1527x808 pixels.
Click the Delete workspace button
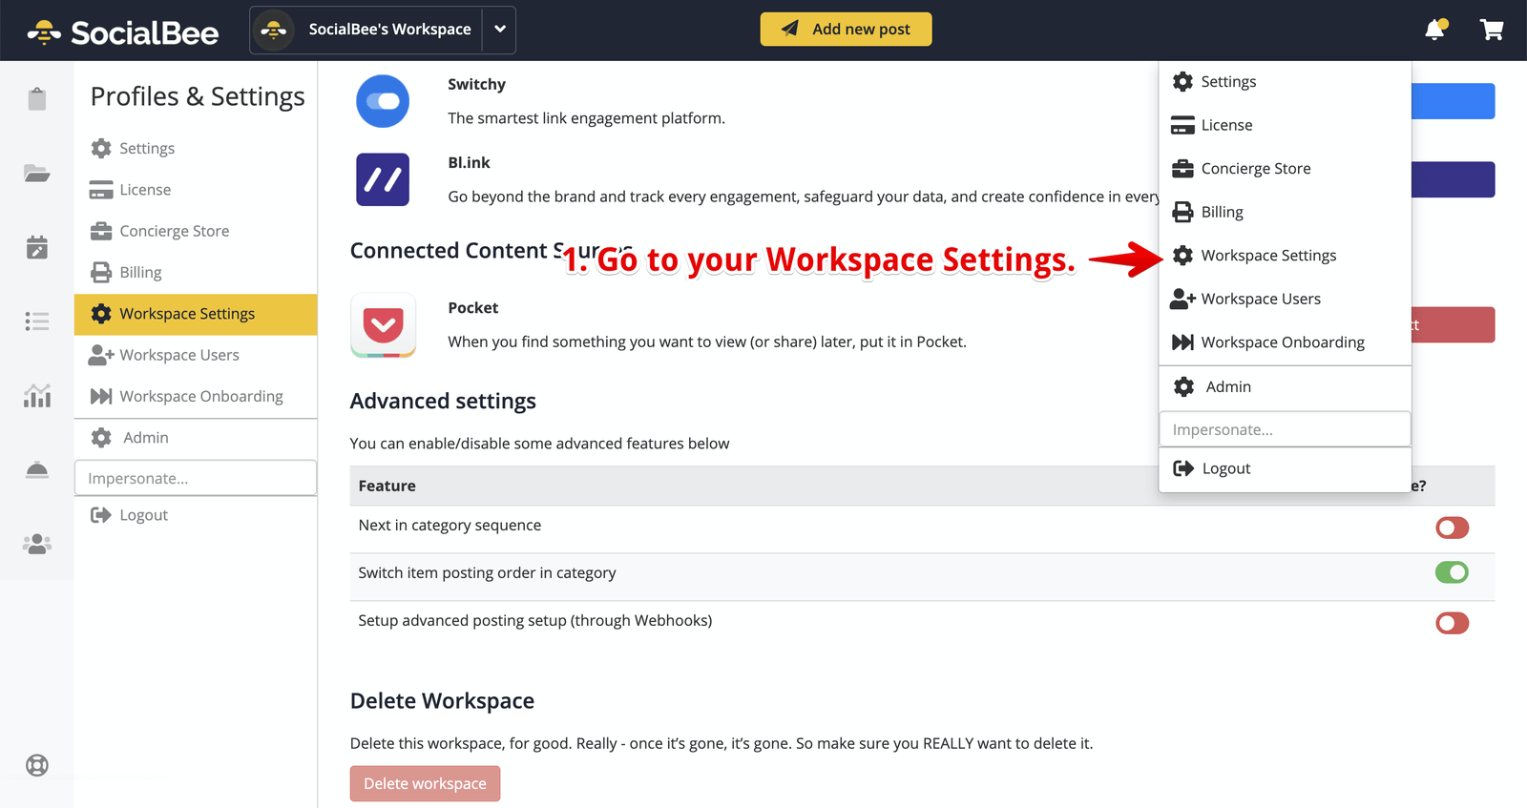(425, 783)
